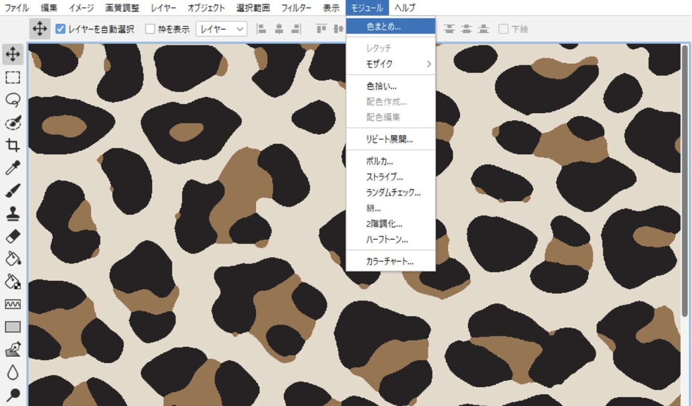Select the Rectangle shape tool
692x406 pixels.
pyautogui.click(x=13, y=326)
